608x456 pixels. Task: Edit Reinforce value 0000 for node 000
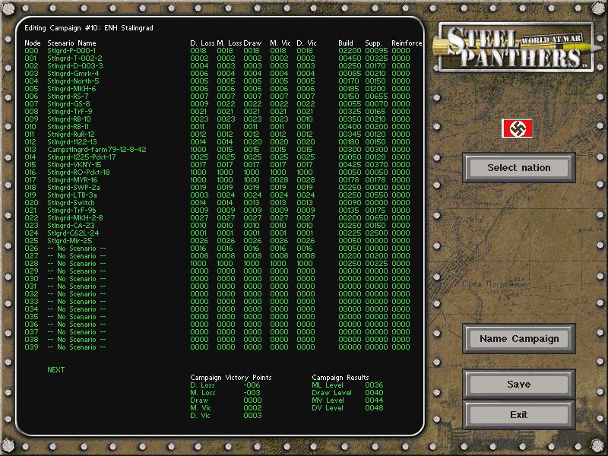coord(401,50)
